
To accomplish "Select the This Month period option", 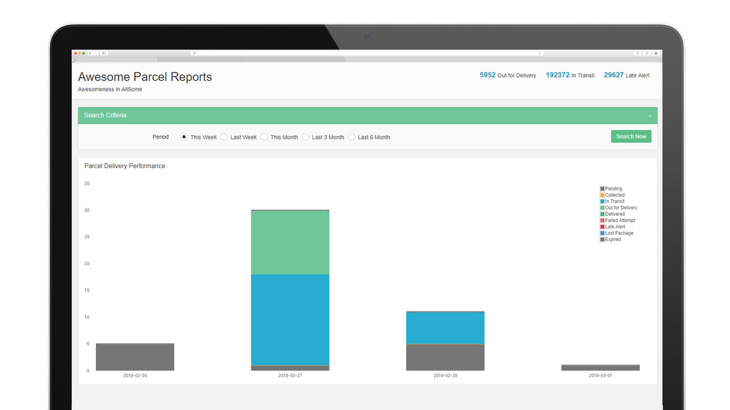I will tap(264, 137).
